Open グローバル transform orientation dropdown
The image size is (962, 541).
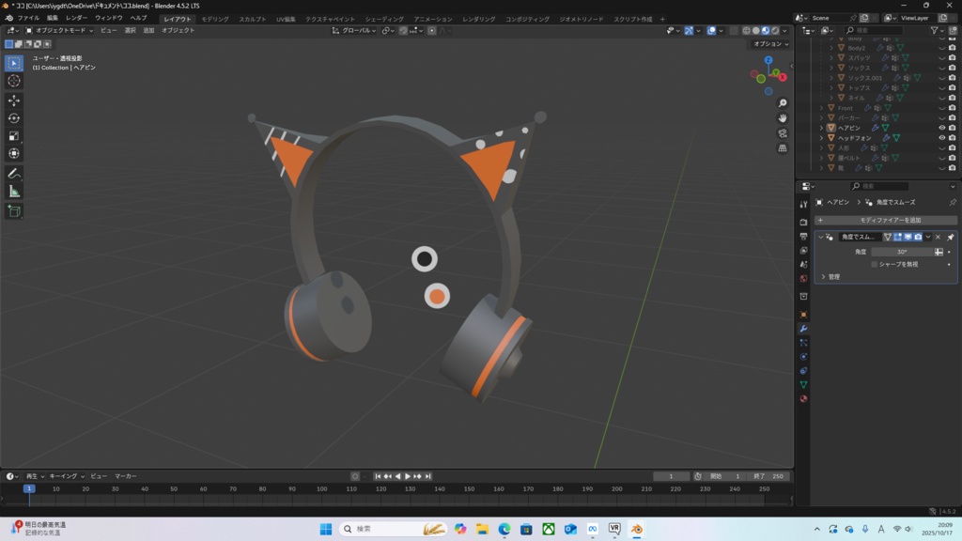pyautogui.click(x=354, y=31)
